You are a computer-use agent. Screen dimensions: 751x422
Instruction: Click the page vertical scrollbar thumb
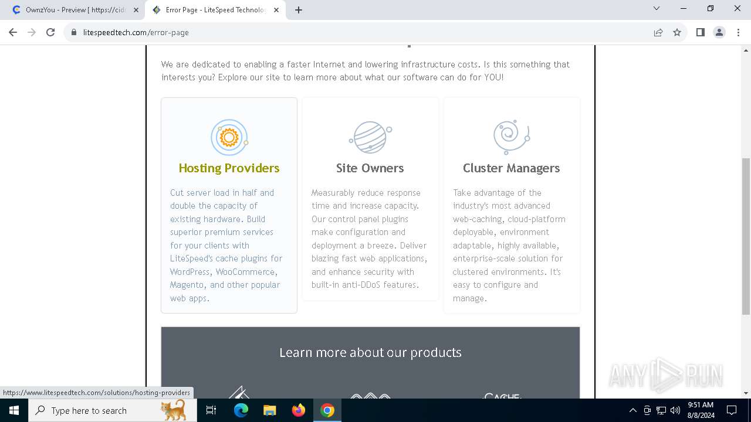coord(746,236)
